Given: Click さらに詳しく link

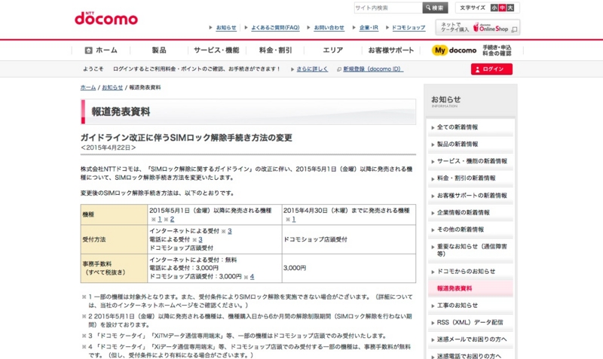Looking at the screenshot, I should click(x=312, y=69).
